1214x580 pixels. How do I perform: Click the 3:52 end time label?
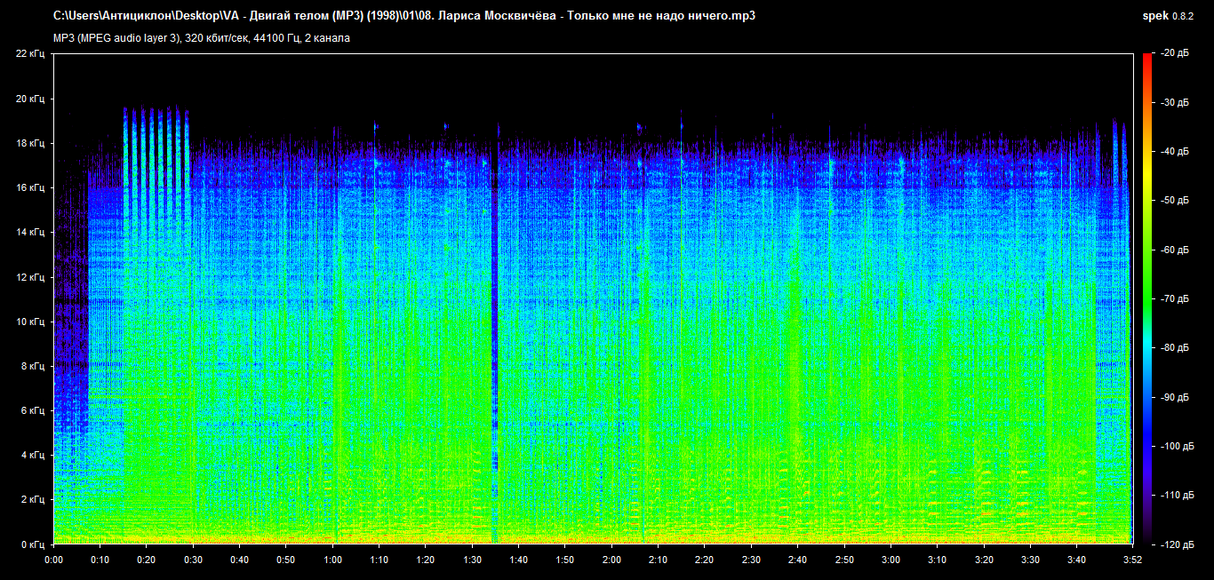pyautogui.click(x=1131, y=560)
